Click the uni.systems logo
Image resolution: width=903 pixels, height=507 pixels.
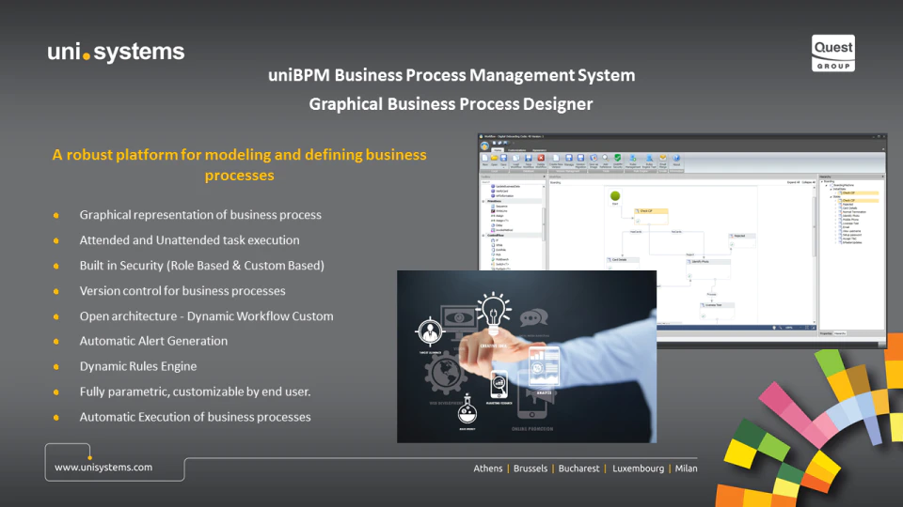pyautogui.click(x=116, y=52)
